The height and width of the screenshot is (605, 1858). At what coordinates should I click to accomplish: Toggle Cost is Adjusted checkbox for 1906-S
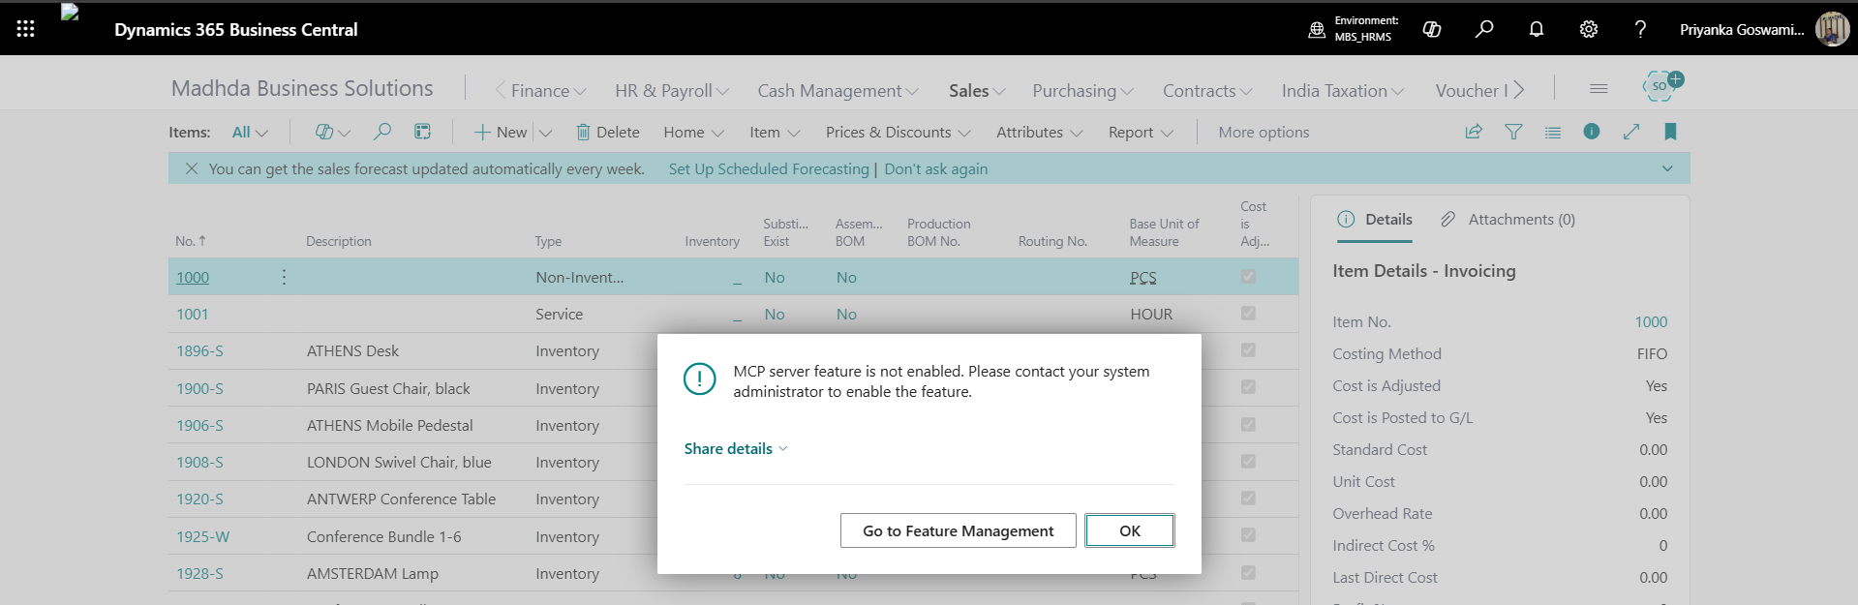point(1248,425)
